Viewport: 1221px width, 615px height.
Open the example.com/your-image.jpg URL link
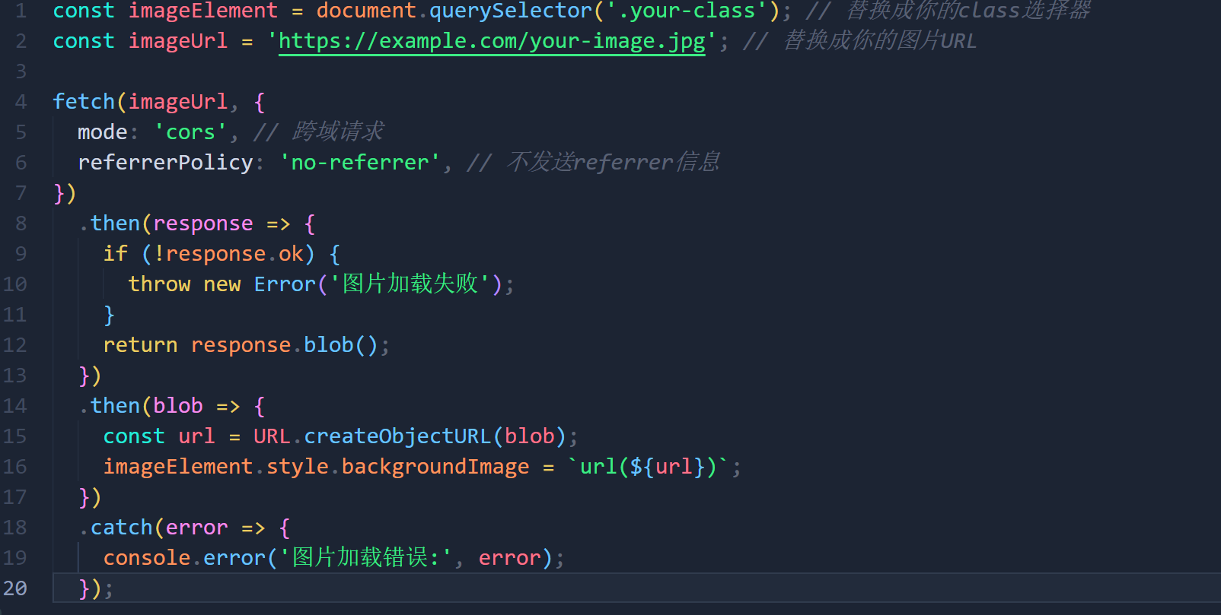[x=491, y=41]
